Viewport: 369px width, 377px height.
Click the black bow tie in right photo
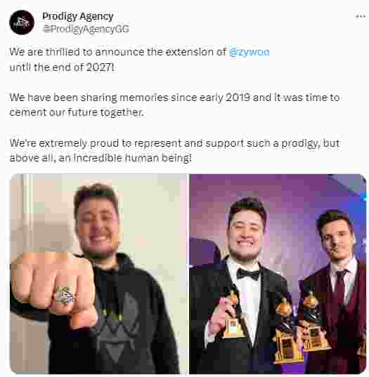(x=248, y=274)
